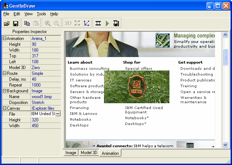Click the Left value 108

coord(35,62)
